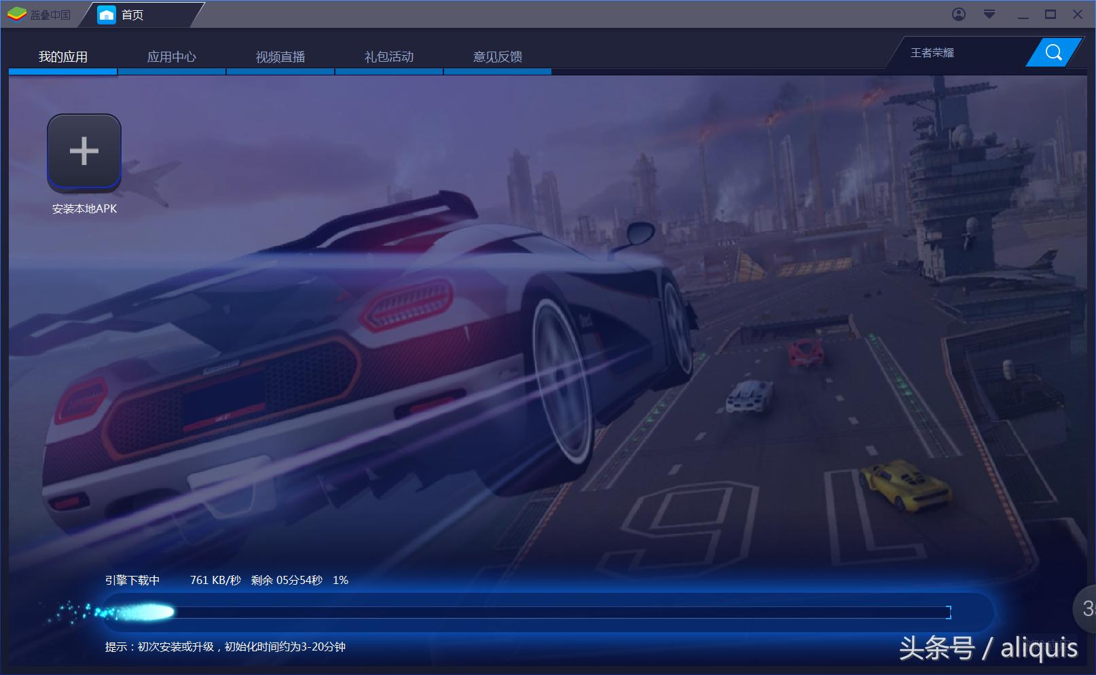Open the 意见反馈 feedback tab
The width and height of the screenshot is (1096, 675).
pos(497,57)
